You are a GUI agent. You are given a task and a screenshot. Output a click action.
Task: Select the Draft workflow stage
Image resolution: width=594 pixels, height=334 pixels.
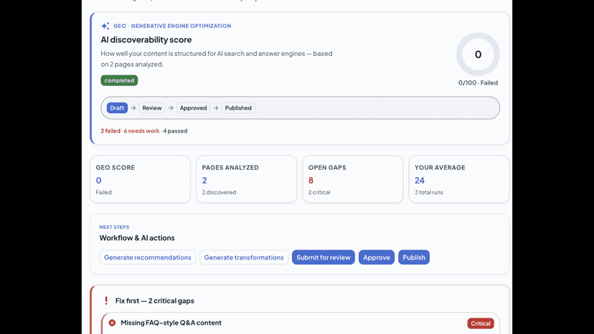pyautogui.click(x=117, y=108)
